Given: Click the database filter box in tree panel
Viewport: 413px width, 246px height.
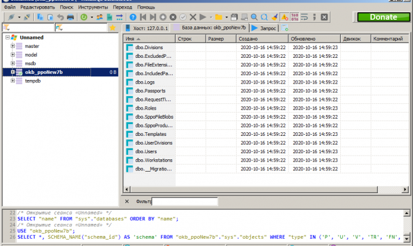Looking at the screenshot, I should (x=28, y=28).
